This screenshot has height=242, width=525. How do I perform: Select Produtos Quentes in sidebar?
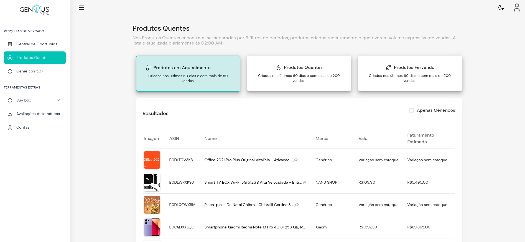[35, 58]
